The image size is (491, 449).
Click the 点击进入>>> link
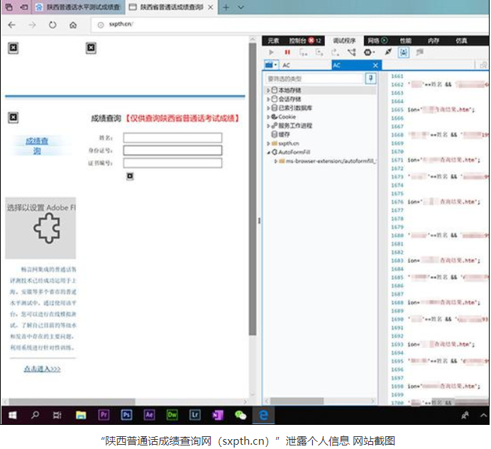(x=42, y=369)
